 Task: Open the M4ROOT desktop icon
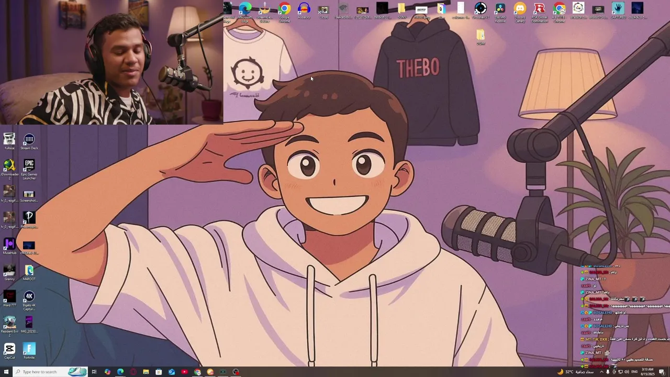(x=29, y=272)
